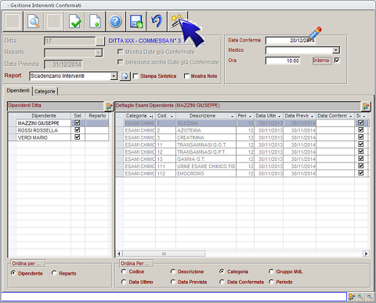Viewport: 376px width, 303px height.
Task: Select Reparto sort radio button
Action: pos(54,273)
